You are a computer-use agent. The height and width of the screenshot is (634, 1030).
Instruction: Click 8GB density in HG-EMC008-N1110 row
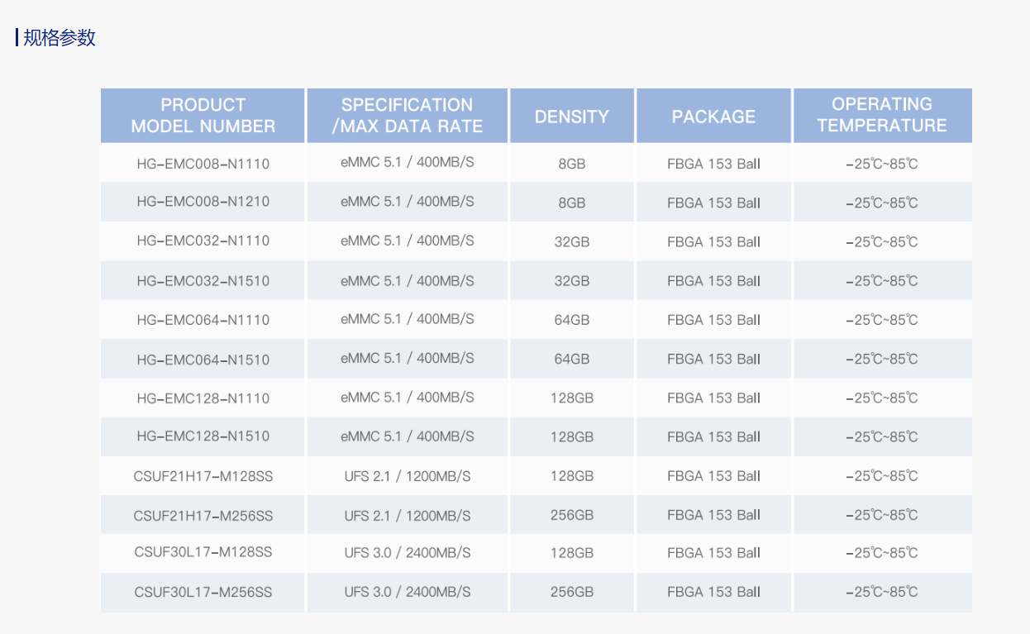(572, 164)
